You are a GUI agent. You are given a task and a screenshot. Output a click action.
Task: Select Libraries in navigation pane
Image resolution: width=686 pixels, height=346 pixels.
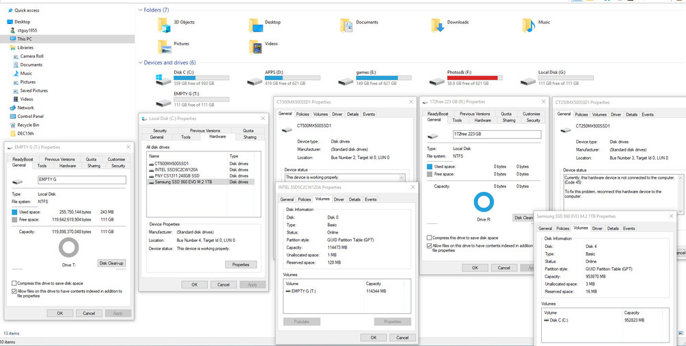(x=25, y=48)
